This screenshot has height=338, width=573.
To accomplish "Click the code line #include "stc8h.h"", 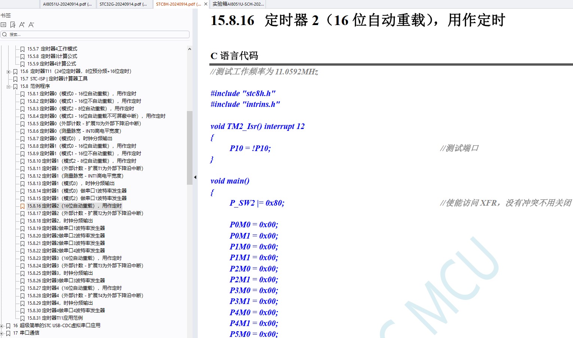I will (x=243, y=93).
